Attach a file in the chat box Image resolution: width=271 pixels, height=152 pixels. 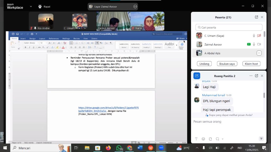210,139
